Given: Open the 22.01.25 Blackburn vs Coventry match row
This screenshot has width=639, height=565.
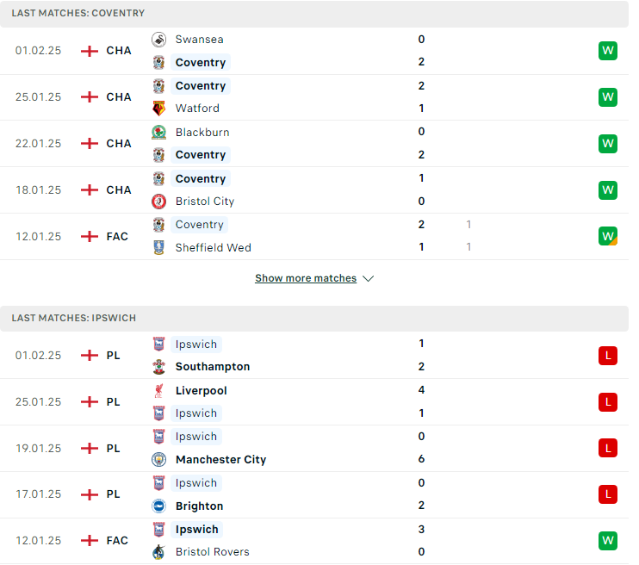Looking at the screenshot, I should [314, 144].
